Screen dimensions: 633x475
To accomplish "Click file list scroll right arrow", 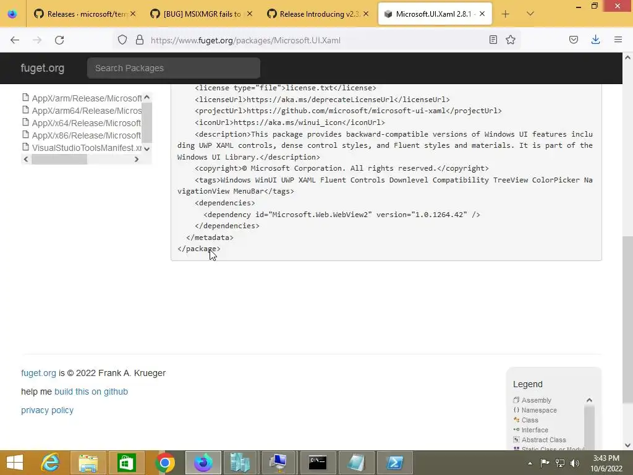I will 137,159.
